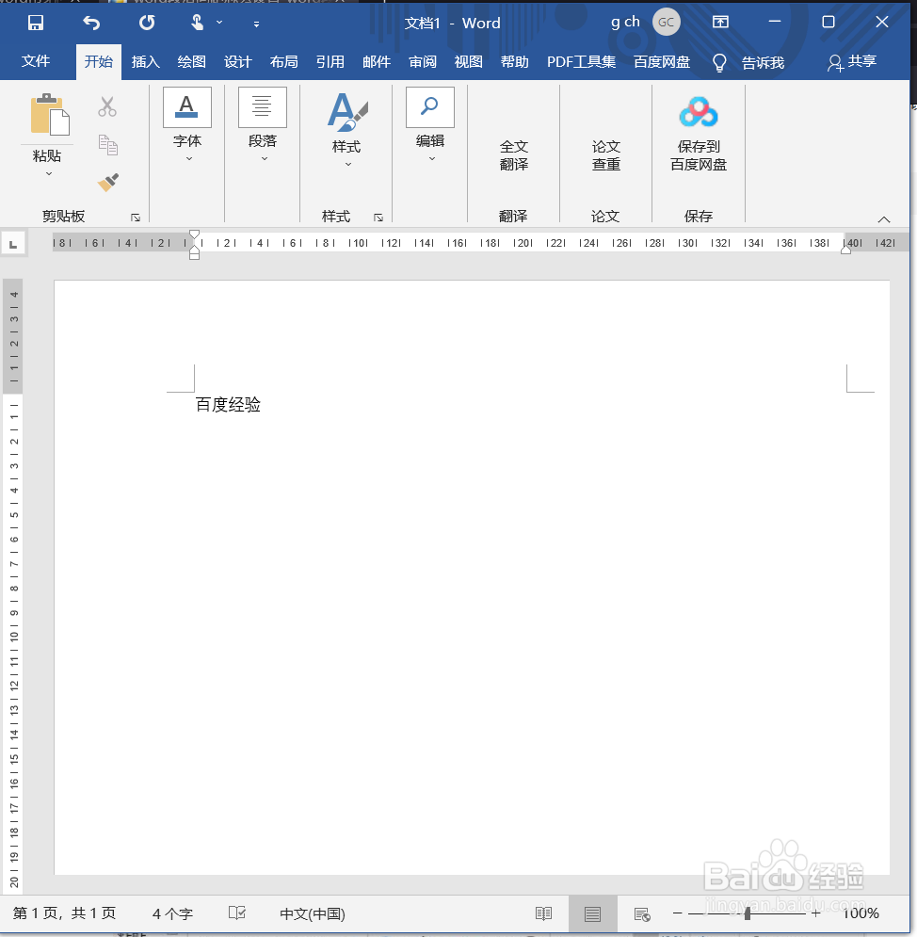Viewport: 917px width, 937px height.
Task: Open the 剪贴板 dialog launcher
Action: tap(136, 218)
